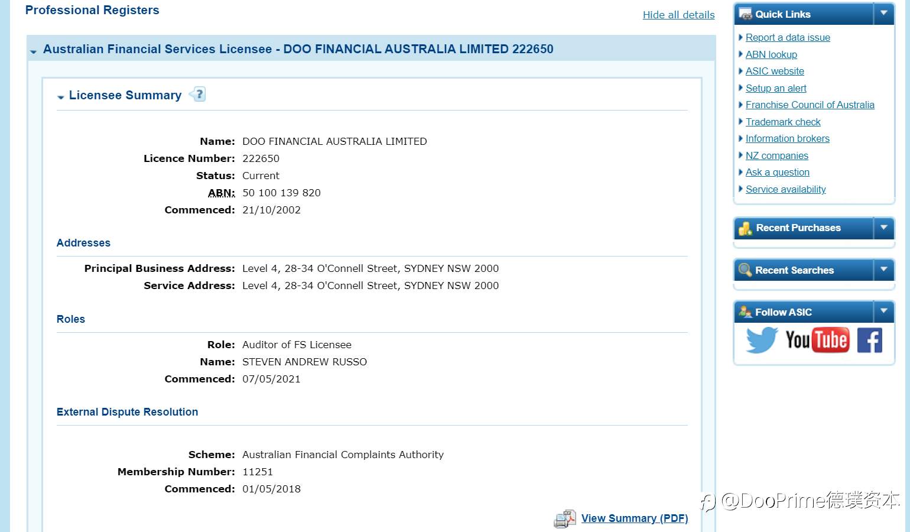Open the Information brokers link
Image resolution: width=910 pixels, height=532 pixels.
tap(788, 138)
